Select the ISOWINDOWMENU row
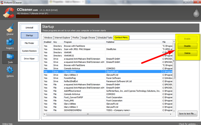Viewport: 201px width, 125px height. [108, 110]
